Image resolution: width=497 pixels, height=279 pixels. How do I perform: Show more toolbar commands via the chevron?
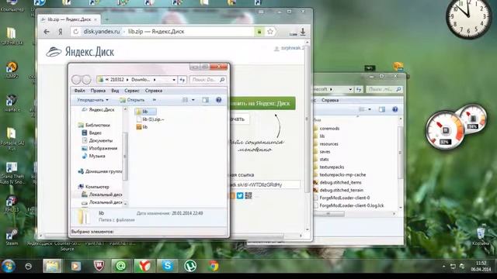155,100
